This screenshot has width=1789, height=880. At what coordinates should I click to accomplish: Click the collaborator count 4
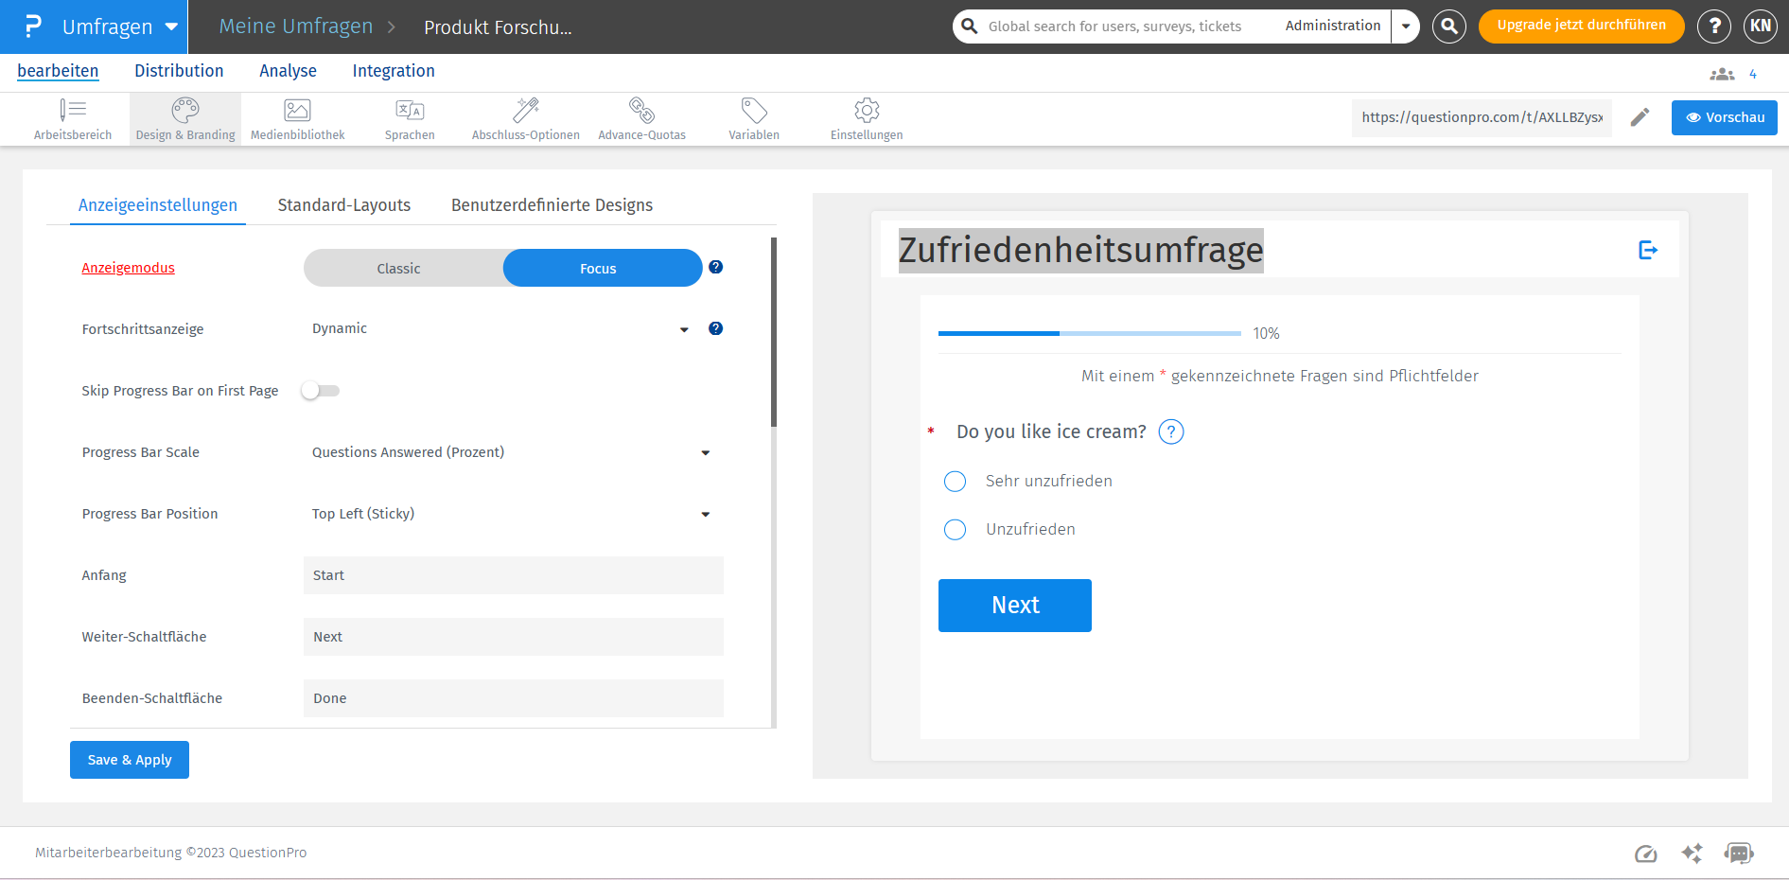(x=1753, y=74)
